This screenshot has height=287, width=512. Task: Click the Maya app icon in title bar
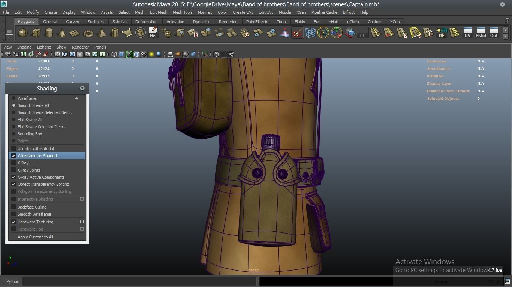[x=4, y=4]
